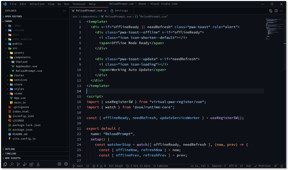Open the Extensions view icon

pos(31,164)
